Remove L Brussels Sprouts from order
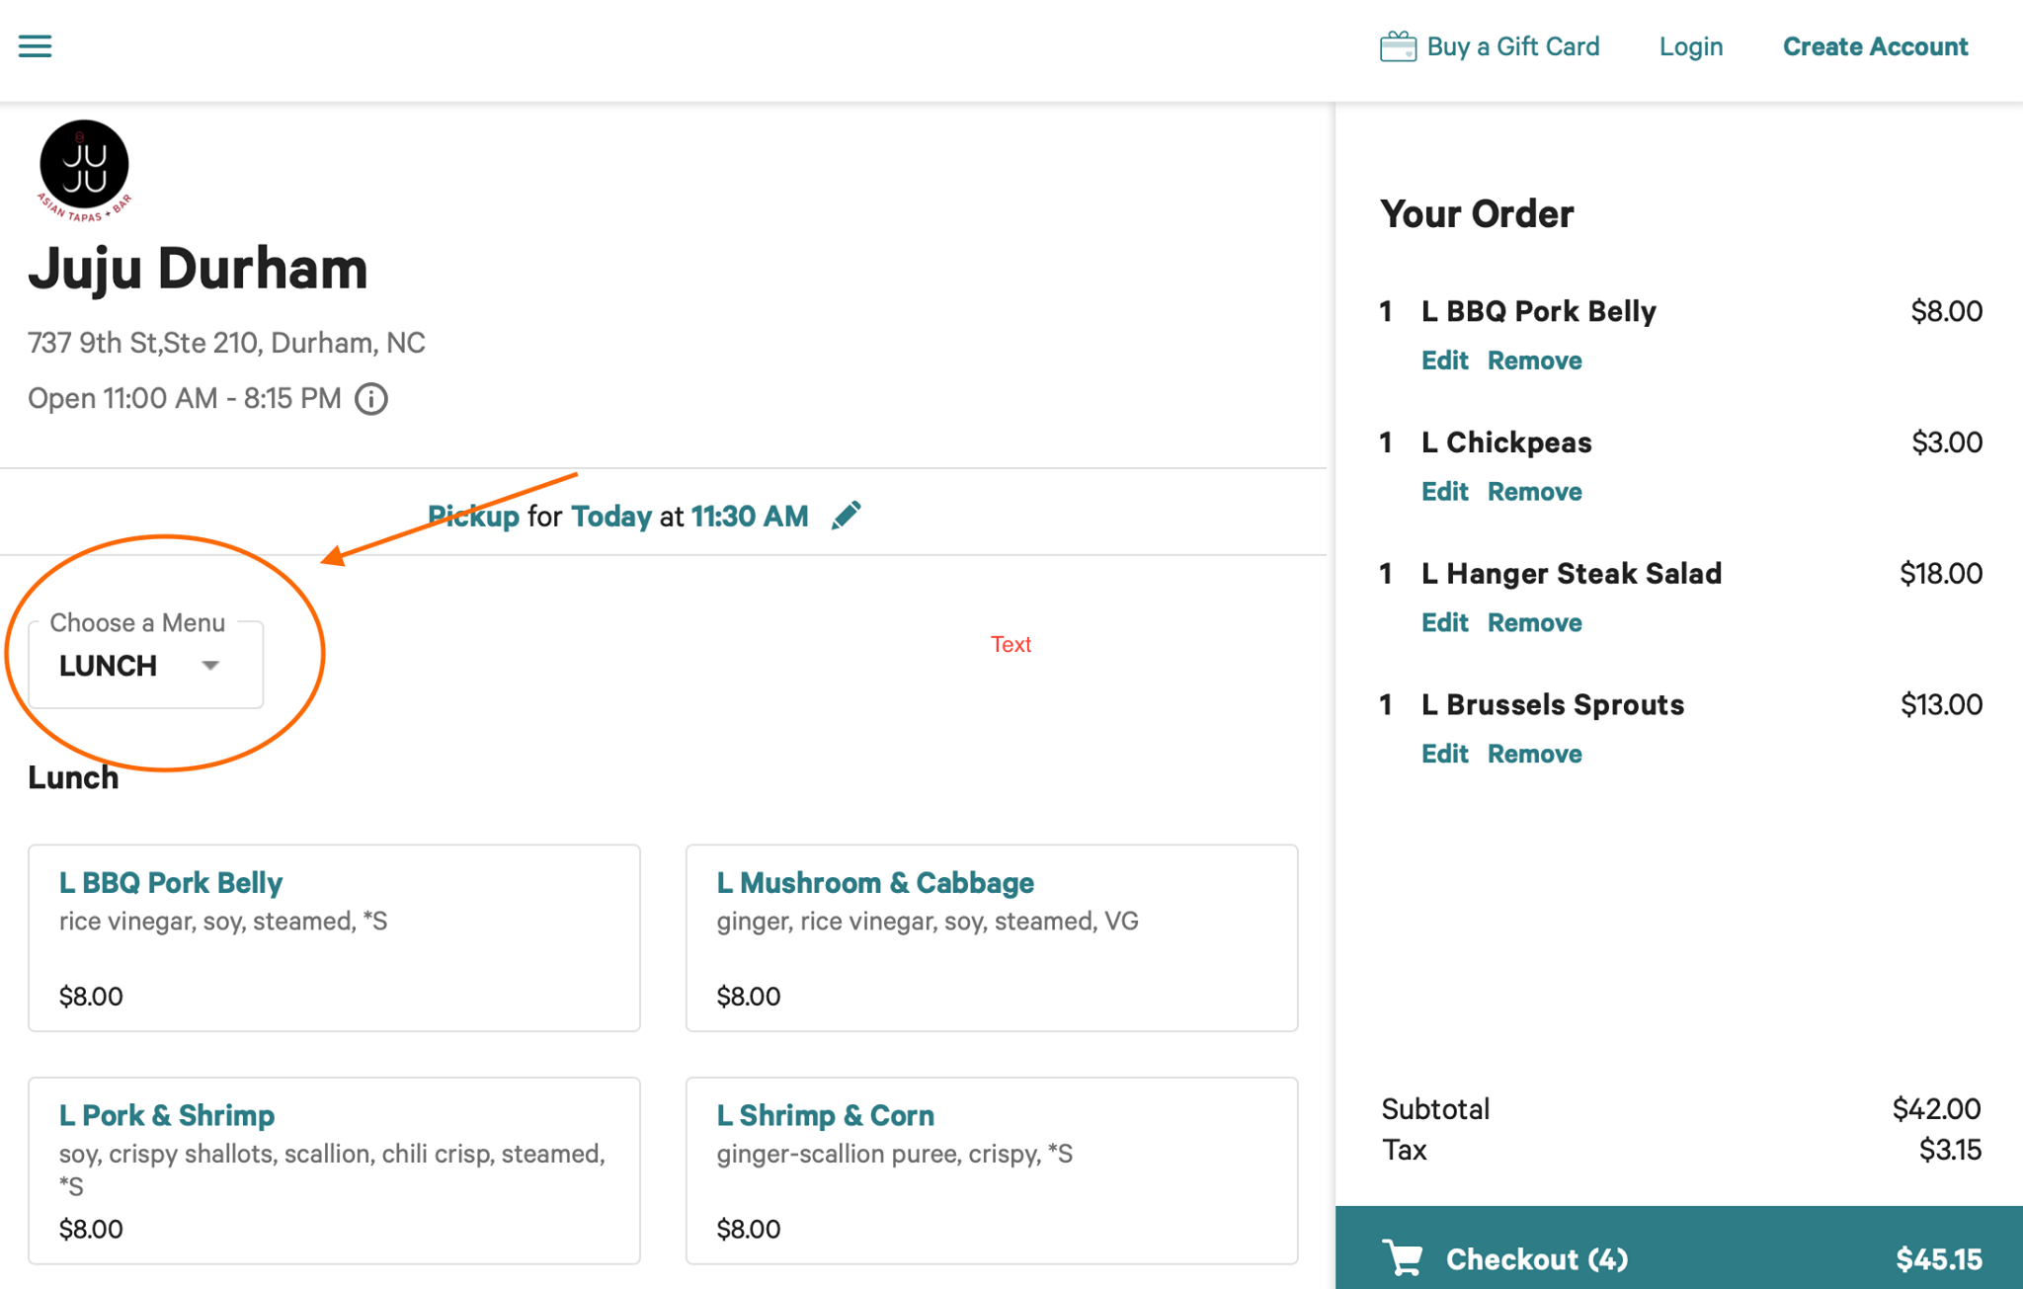 pyautogui.click(x=1534, y=755)
